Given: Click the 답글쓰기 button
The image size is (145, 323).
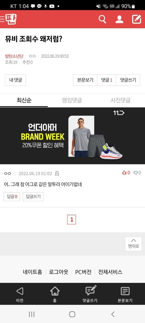Looking at the screenshot, I should pos(33,197).
